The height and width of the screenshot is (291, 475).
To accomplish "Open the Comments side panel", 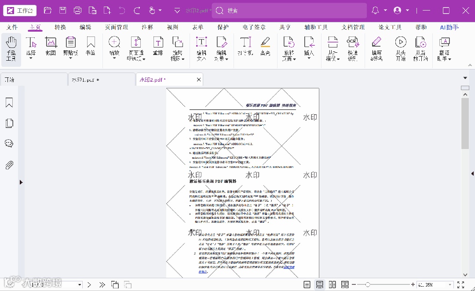I will click(9, 143).
